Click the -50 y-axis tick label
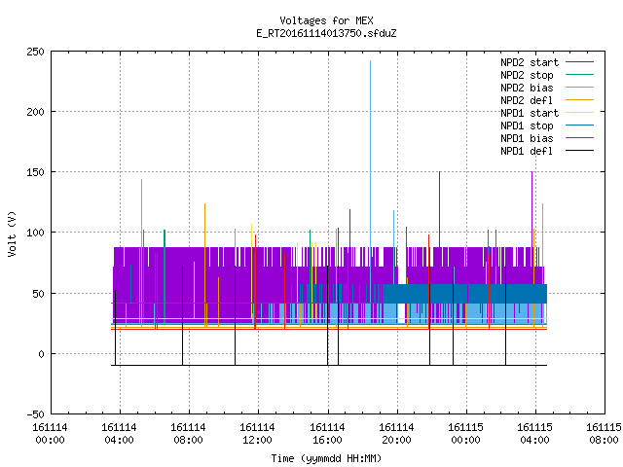This screenshot has height=467, width=623. [35, 414]
